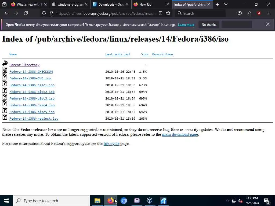
Task: Open a new tab with plus button
Action: point(217,5)
